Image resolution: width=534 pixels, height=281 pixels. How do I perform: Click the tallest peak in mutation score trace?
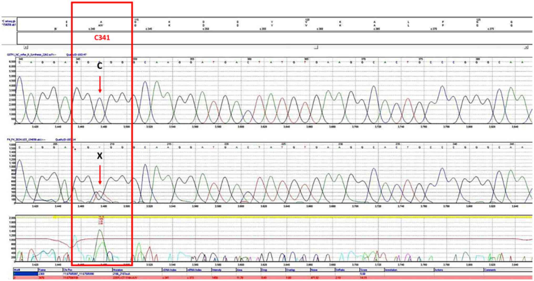pyautogui.click(x=100, y=231)
